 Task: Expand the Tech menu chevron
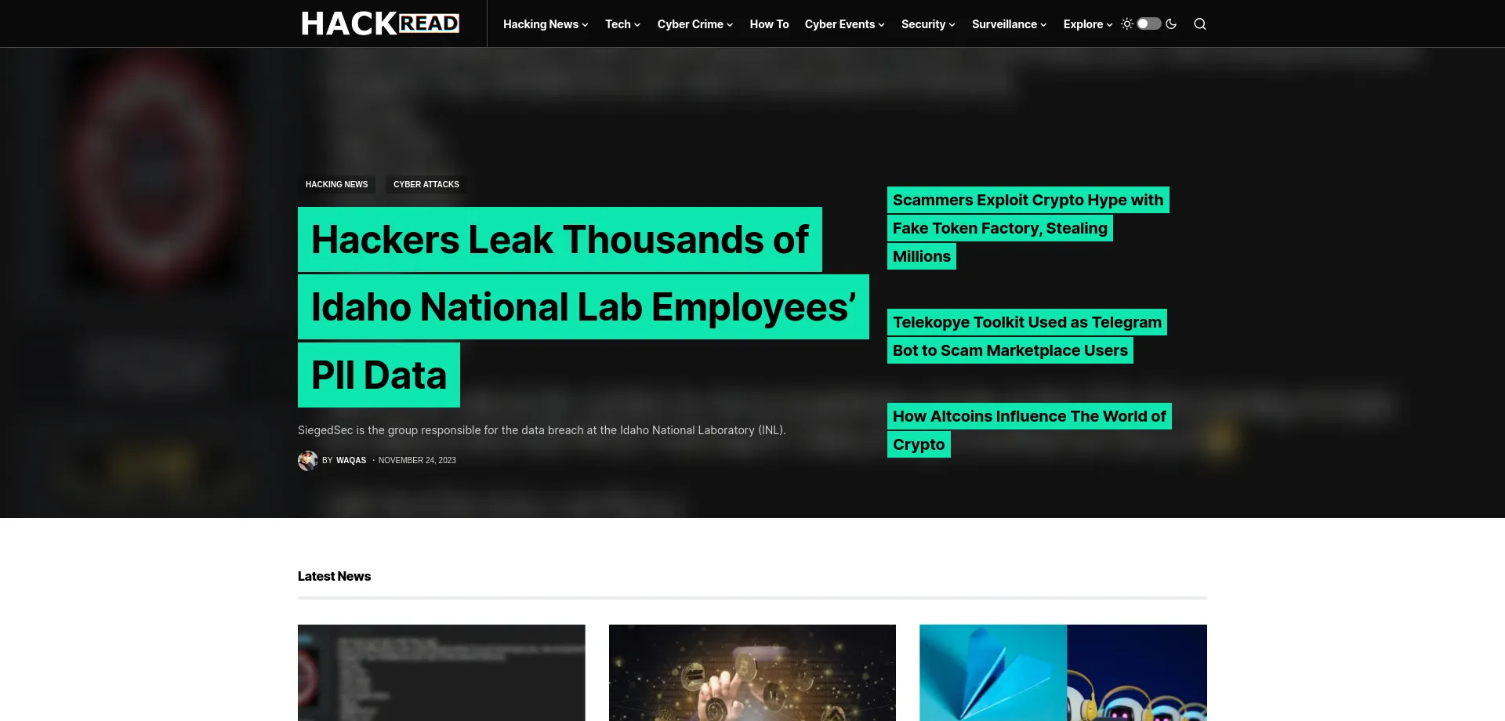(x=637, y=25)
